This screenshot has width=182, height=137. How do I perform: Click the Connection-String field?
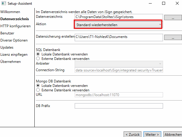point(119,70)
